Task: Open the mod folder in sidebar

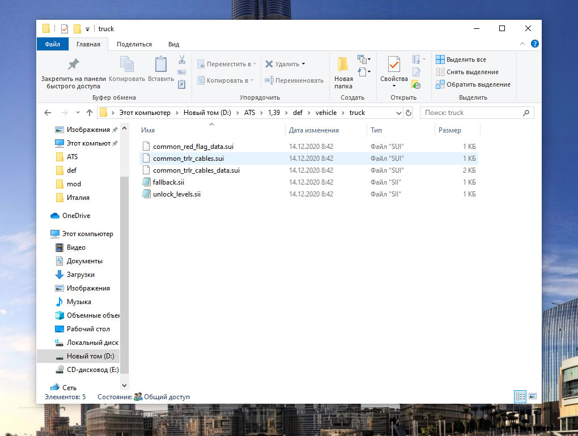Action: click(x=74, y=184)
